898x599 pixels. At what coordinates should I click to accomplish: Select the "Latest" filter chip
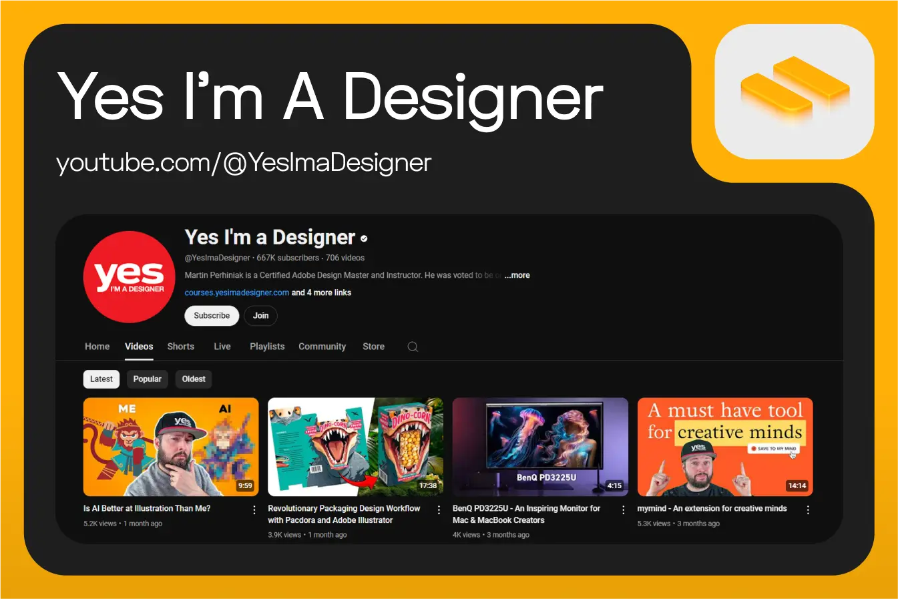coord(101,379)
